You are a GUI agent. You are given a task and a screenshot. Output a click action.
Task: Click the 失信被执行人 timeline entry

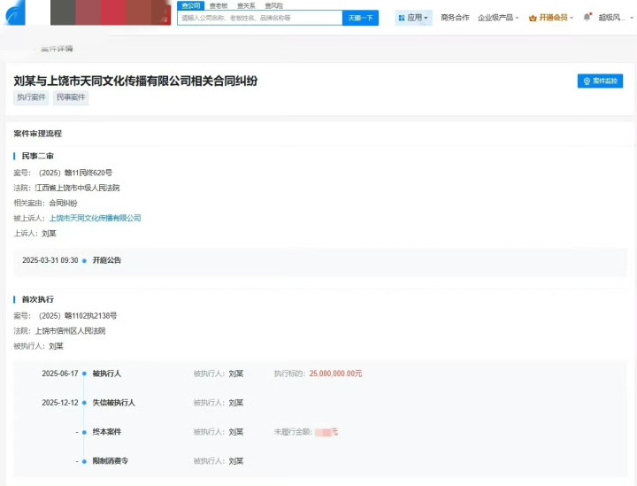tap(114, 403)
